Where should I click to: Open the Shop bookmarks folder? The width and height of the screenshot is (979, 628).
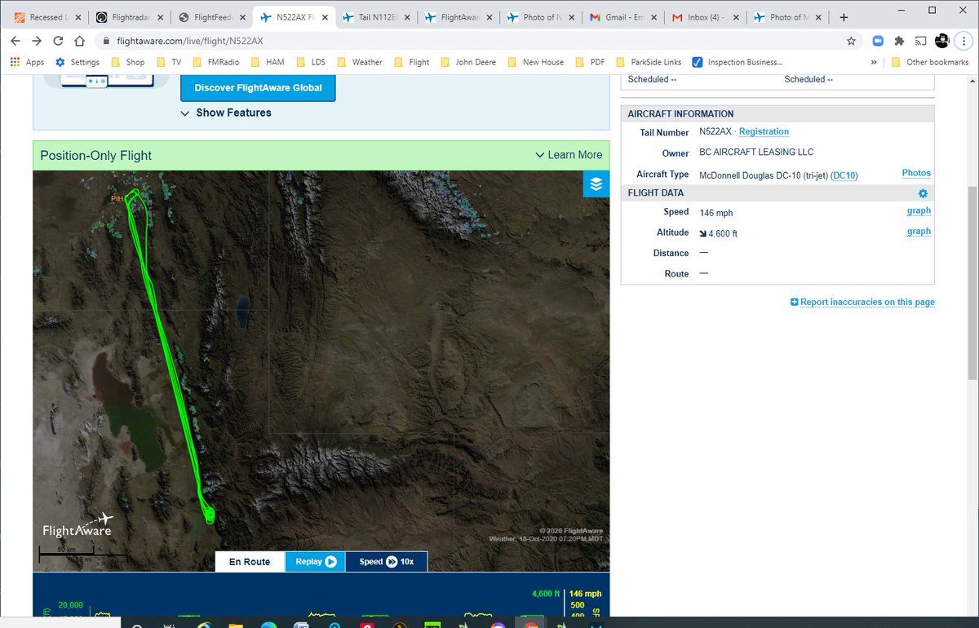pos(127,62)
